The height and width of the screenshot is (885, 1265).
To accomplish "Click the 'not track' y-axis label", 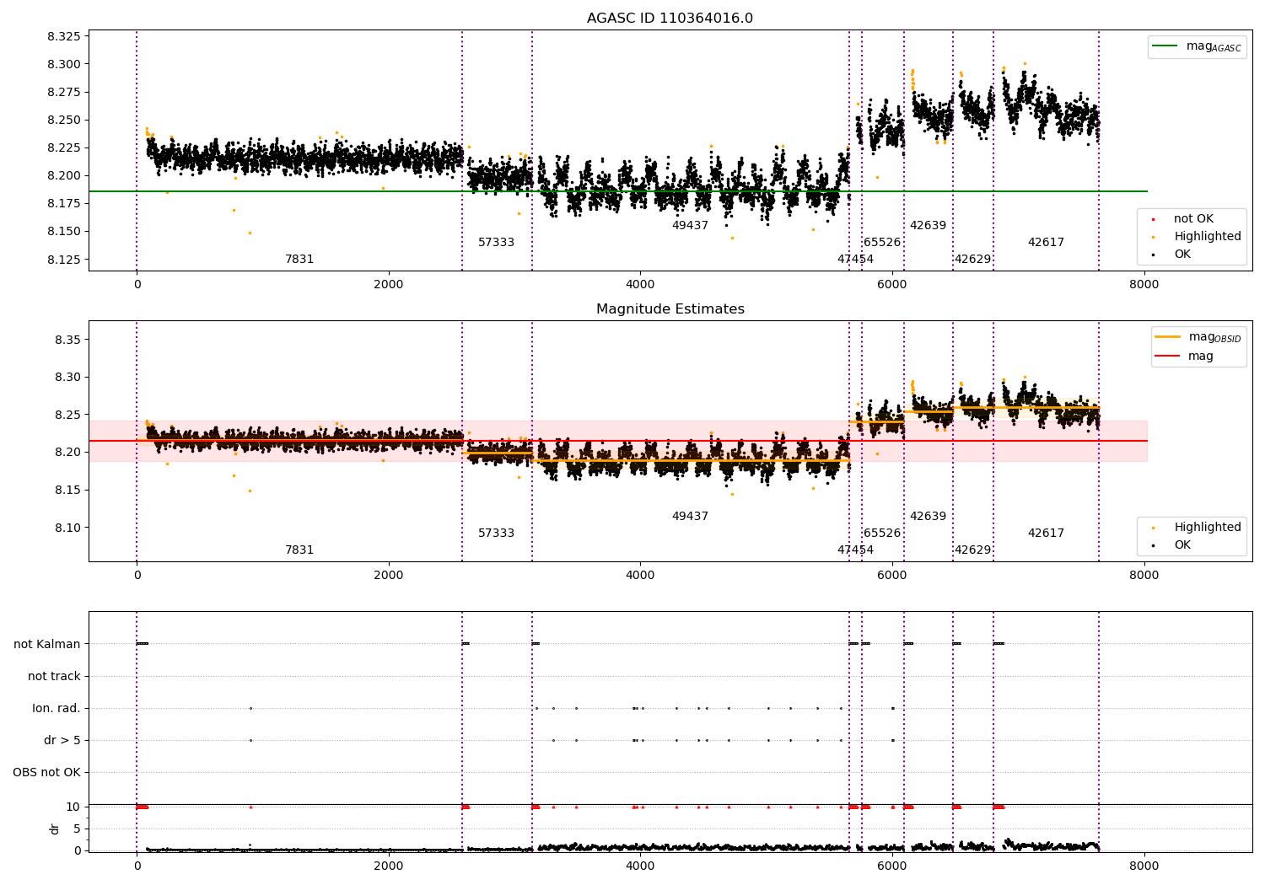I will tap(54, 676).
